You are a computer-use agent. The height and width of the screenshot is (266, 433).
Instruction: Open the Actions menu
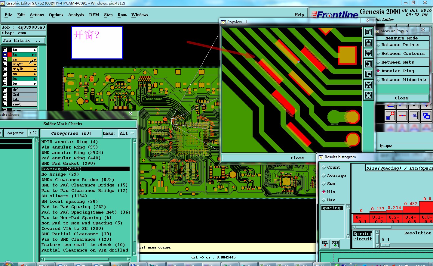(37, 15)
